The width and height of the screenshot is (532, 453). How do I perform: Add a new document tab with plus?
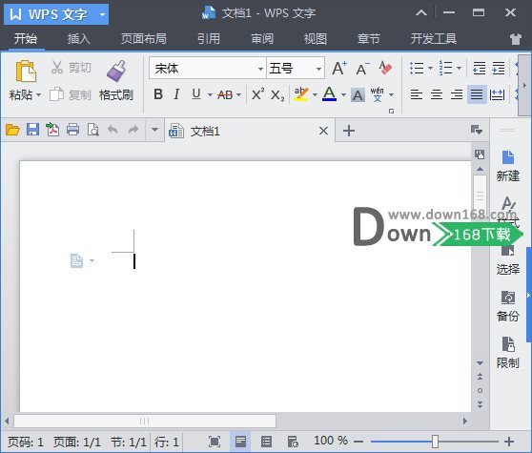pyautogui.click(x=349, y=131)
